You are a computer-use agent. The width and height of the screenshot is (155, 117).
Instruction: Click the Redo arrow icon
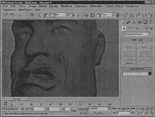coord(12,15)
